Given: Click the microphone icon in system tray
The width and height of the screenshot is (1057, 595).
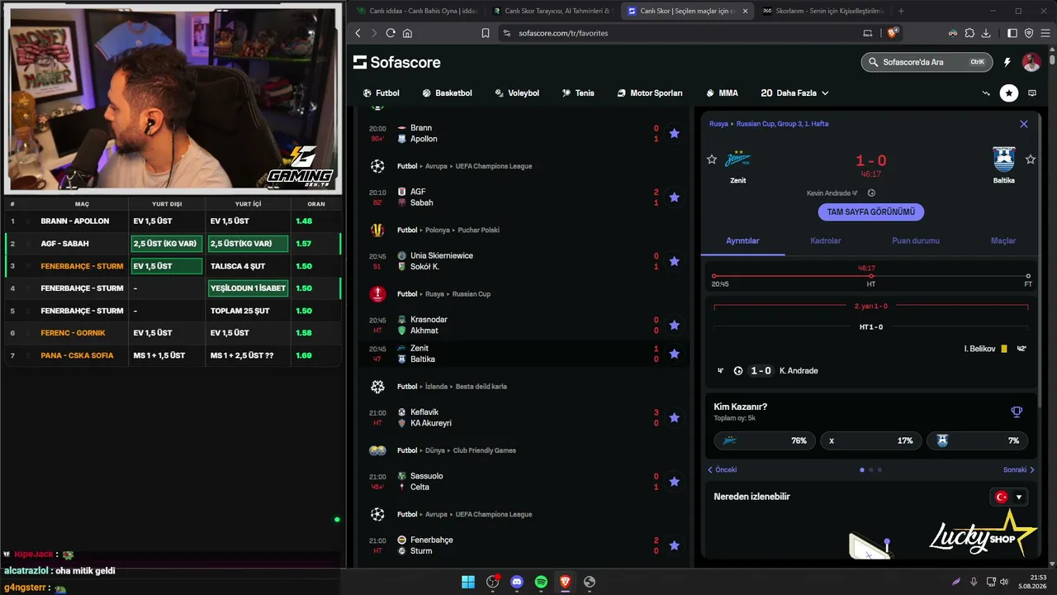Looking at the screenshot, I should click(x=974, y=582).
